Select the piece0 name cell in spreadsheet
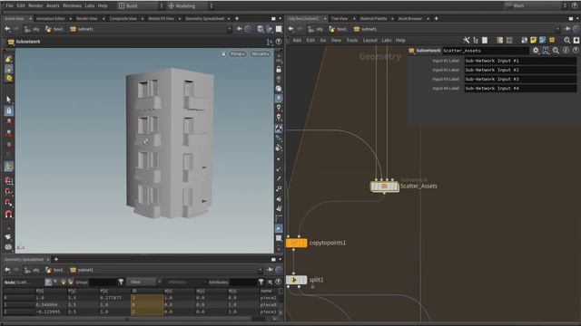 click(269, 305)
